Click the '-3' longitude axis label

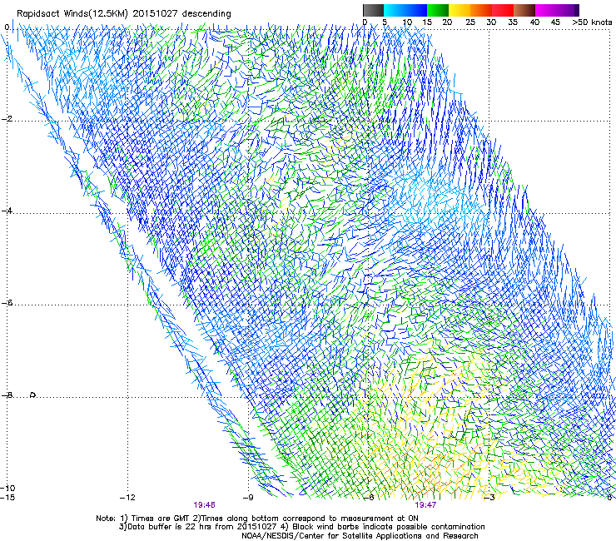pyautogui.click(x=489, y=498)
